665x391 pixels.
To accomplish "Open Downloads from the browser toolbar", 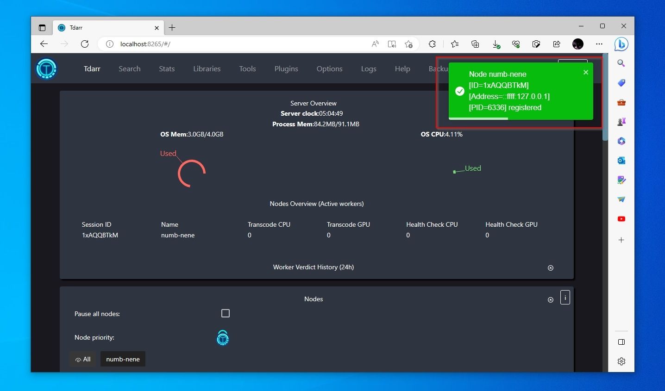I will click(496, 44).
